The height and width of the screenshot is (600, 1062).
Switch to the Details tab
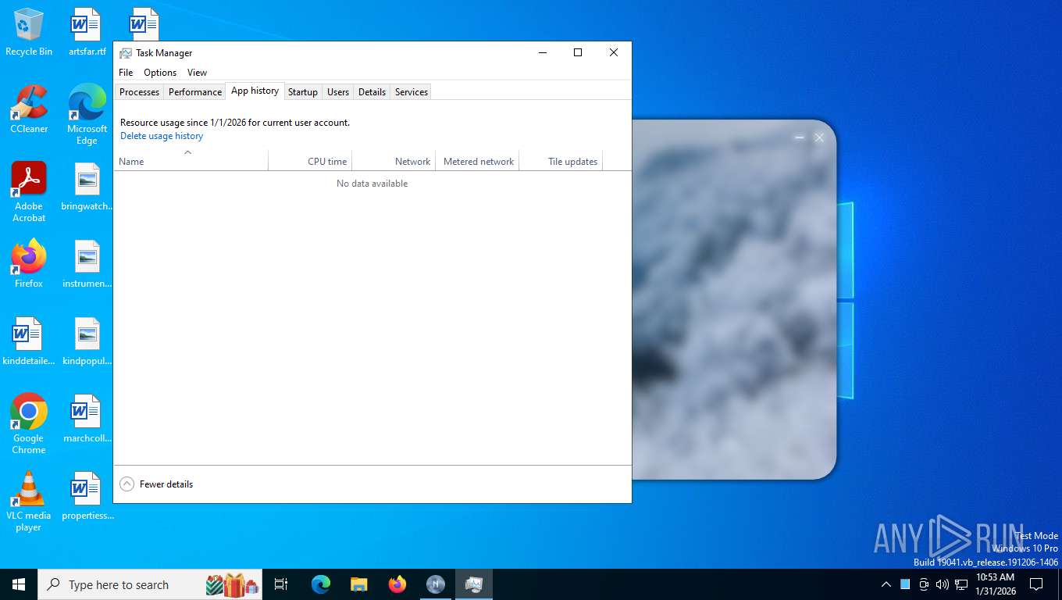(372, 92)
